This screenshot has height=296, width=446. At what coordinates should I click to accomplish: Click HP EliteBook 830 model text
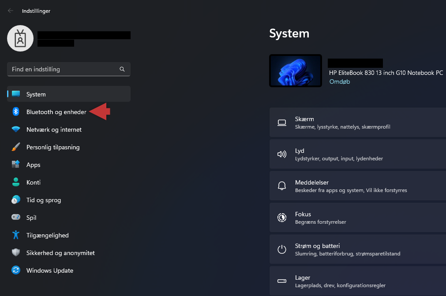(386, 73)
